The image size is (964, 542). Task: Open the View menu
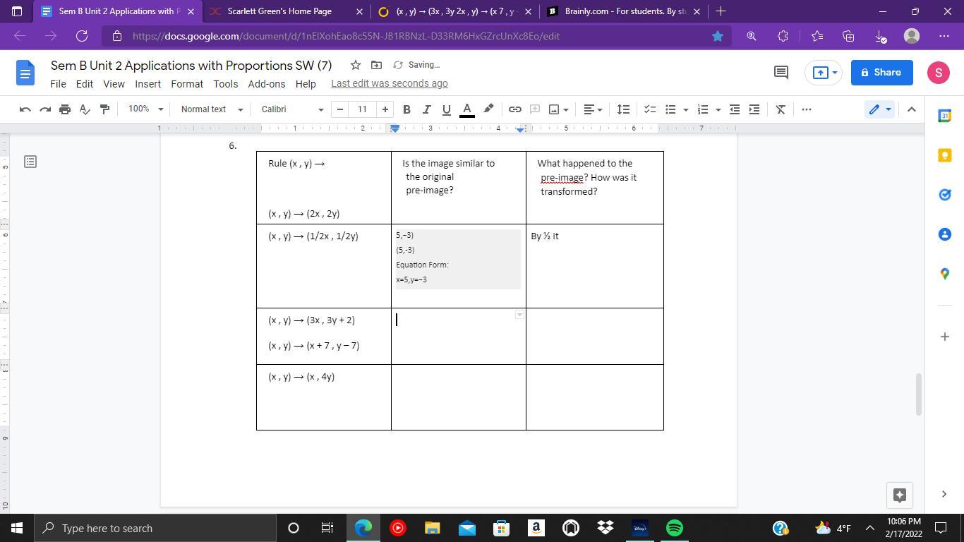click(114, 83)
